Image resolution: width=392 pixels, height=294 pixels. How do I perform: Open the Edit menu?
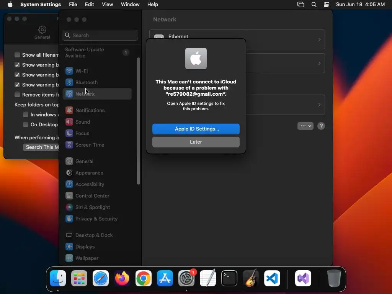click(89, 5)
